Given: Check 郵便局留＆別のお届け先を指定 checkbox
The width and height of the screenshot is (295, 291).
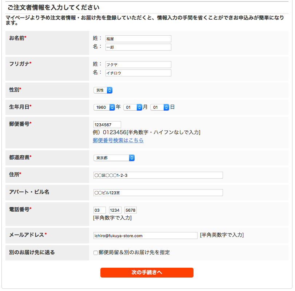Looking at the screenshot, I should click(x=96, y=253).
